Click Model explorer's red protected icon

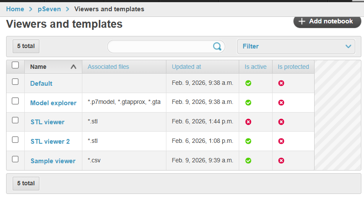coord(281,103)
